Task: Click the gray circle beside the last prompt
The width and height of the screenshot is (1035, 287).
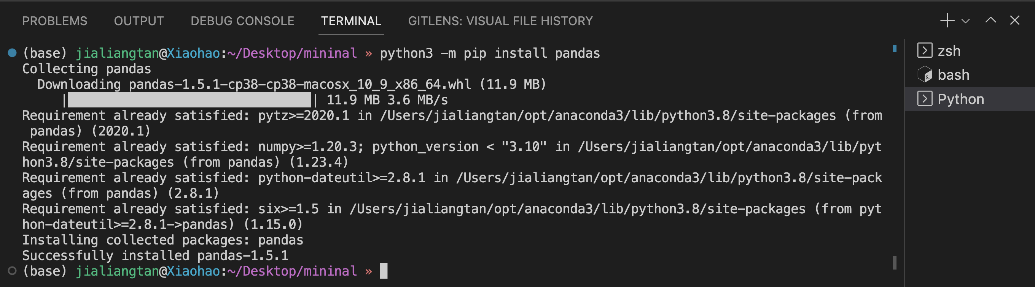Action: (x=13, y=271)
